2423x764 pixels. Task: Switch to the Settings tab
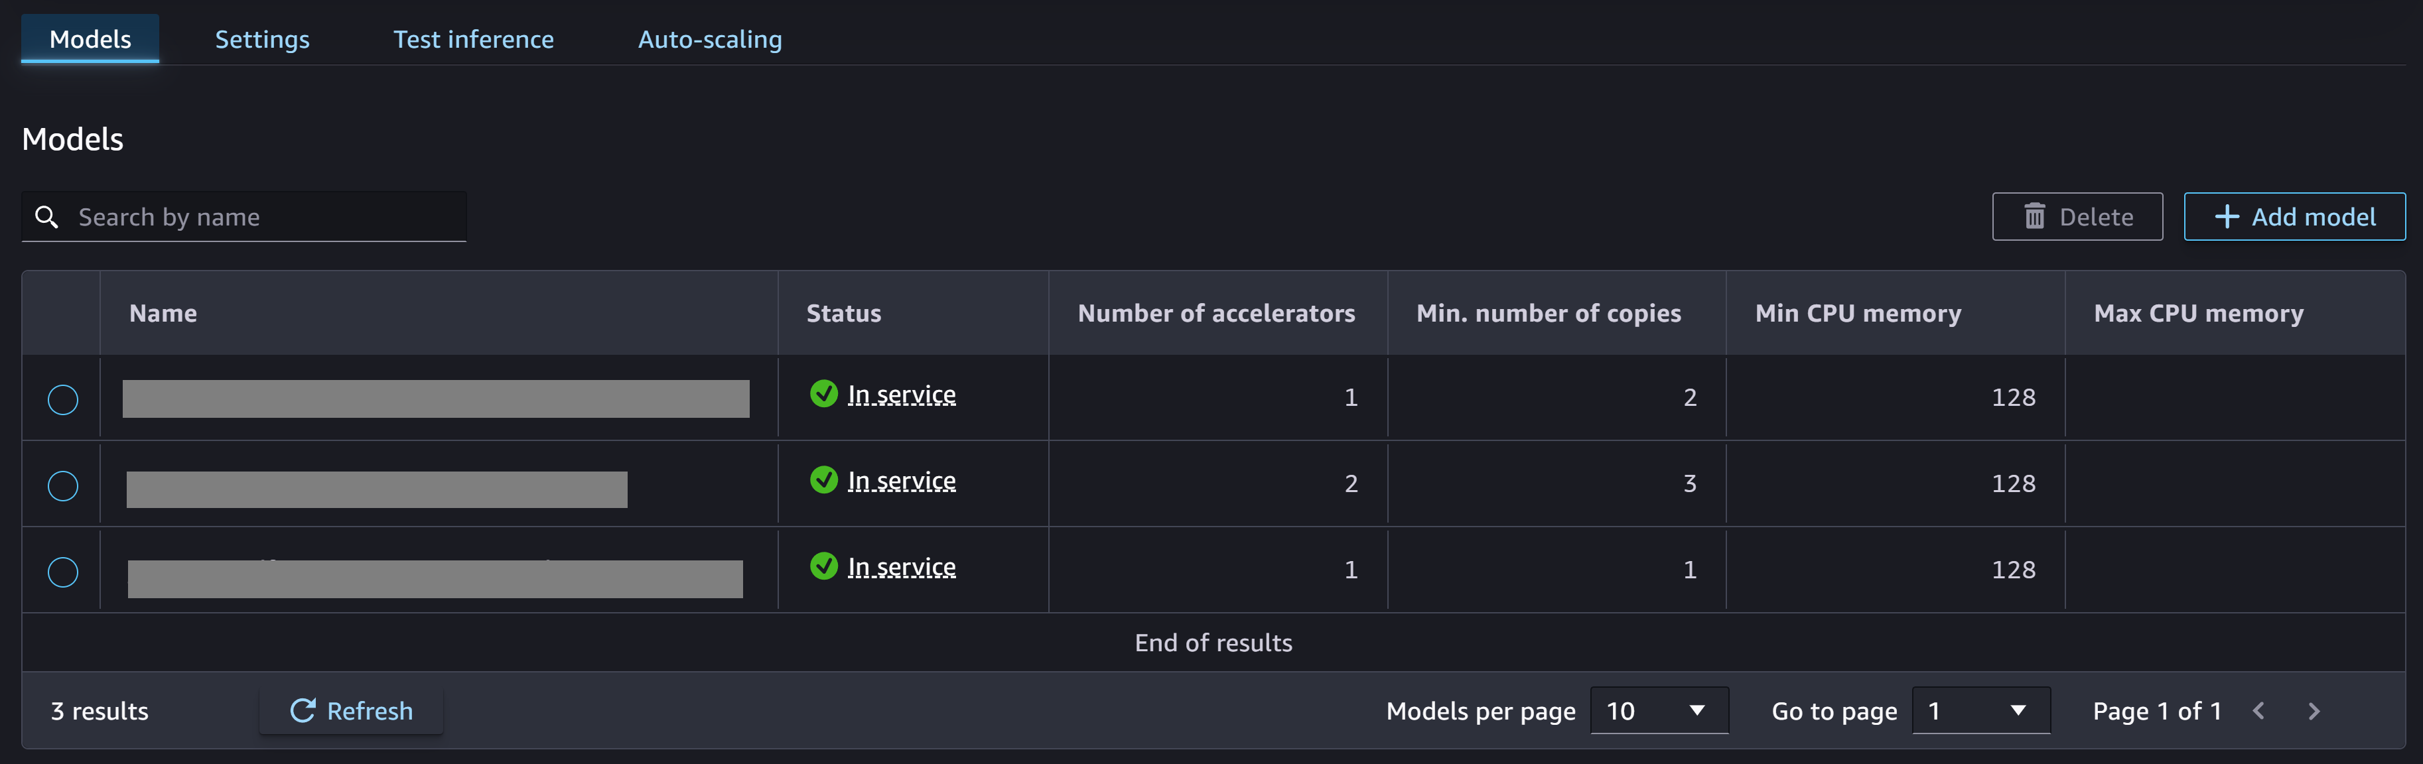click(x=261, y=37)
